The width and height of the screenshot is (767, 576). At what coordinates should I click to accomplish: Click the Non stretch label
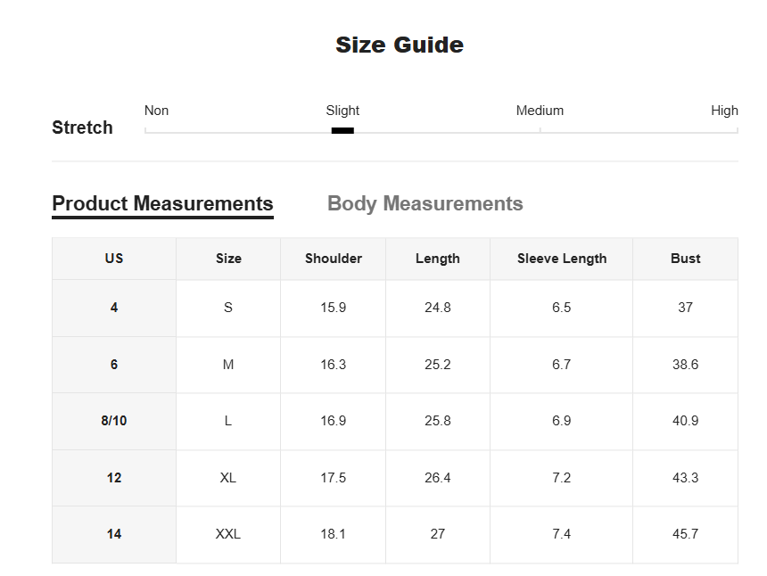pyautogui.click(x=157, y=111)
